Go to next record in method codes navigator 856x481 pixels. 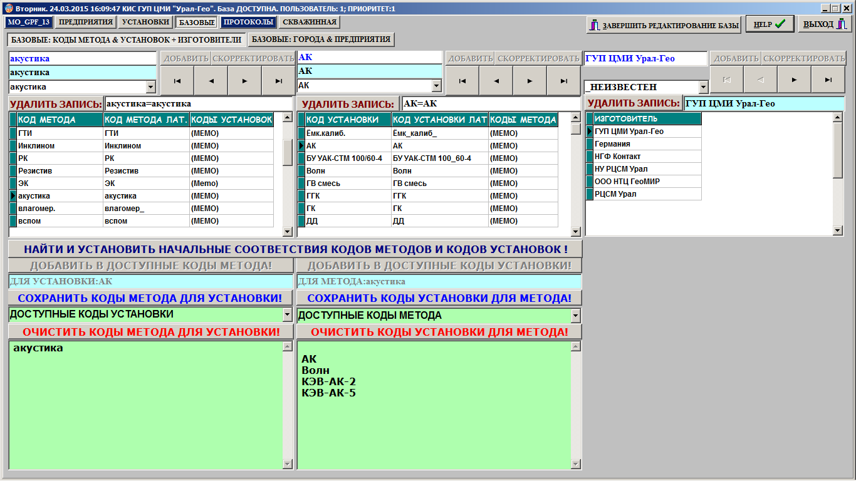[244, 80]
